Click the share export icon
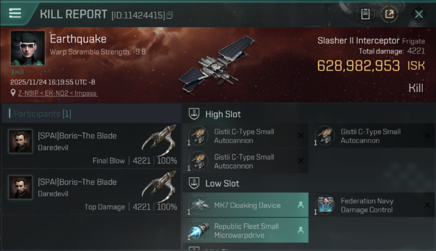436x251 pixels. 389,14
